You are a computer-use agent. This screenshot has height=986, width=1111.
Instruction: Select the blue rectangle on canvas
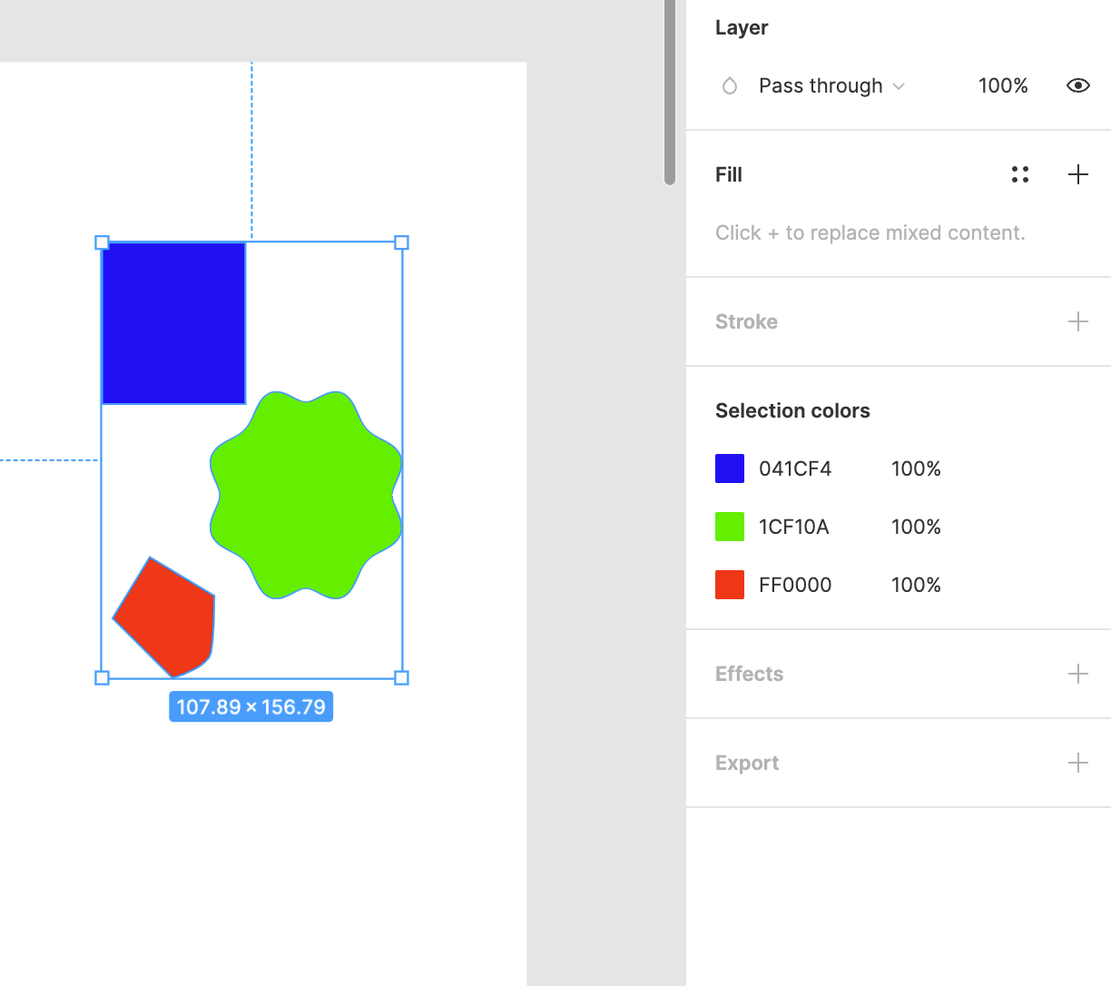click(173, 323)
